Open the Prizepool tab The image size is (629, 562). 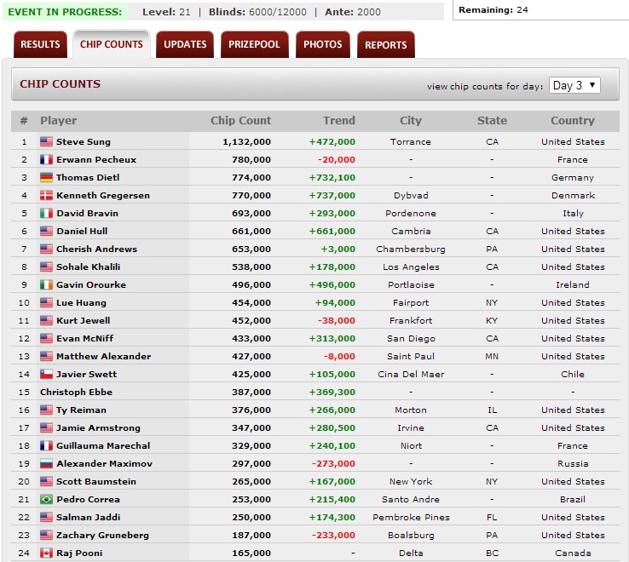tap(254, 45)
